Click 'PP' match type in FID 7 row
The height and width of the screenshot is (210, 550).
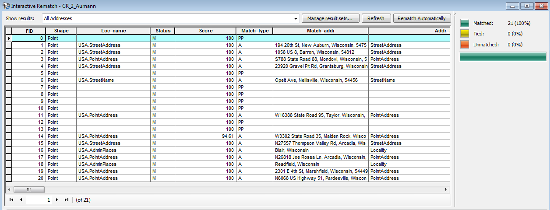tap(254, 87)
